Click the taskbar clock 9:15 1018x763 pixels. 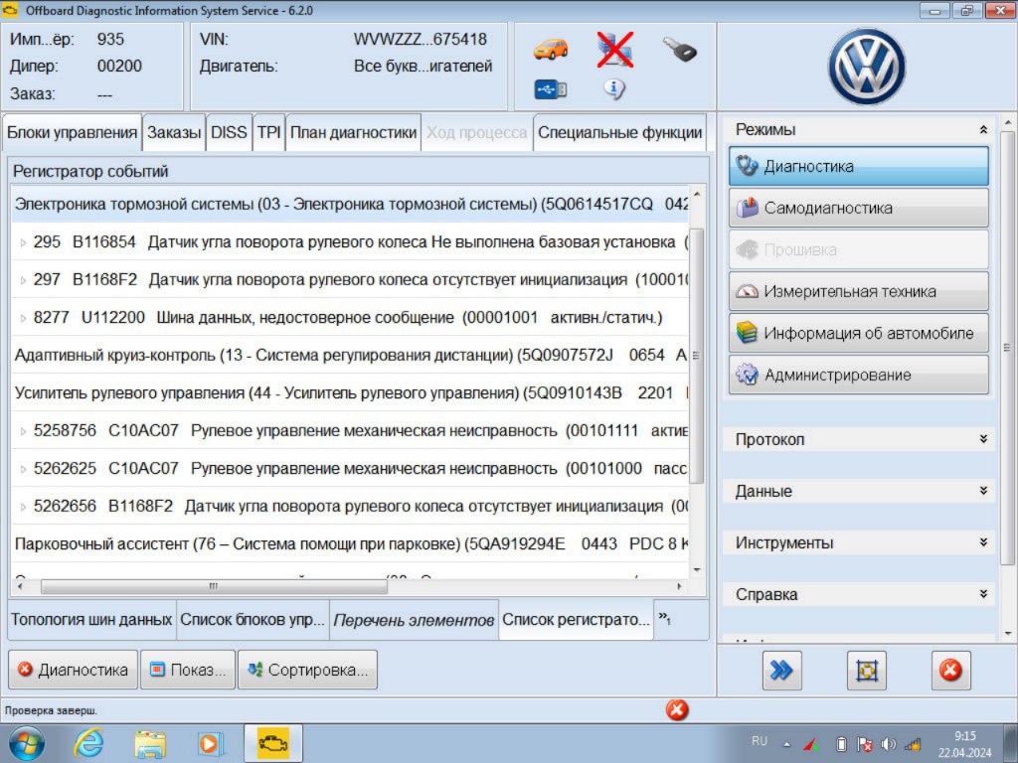click(964, 736)
